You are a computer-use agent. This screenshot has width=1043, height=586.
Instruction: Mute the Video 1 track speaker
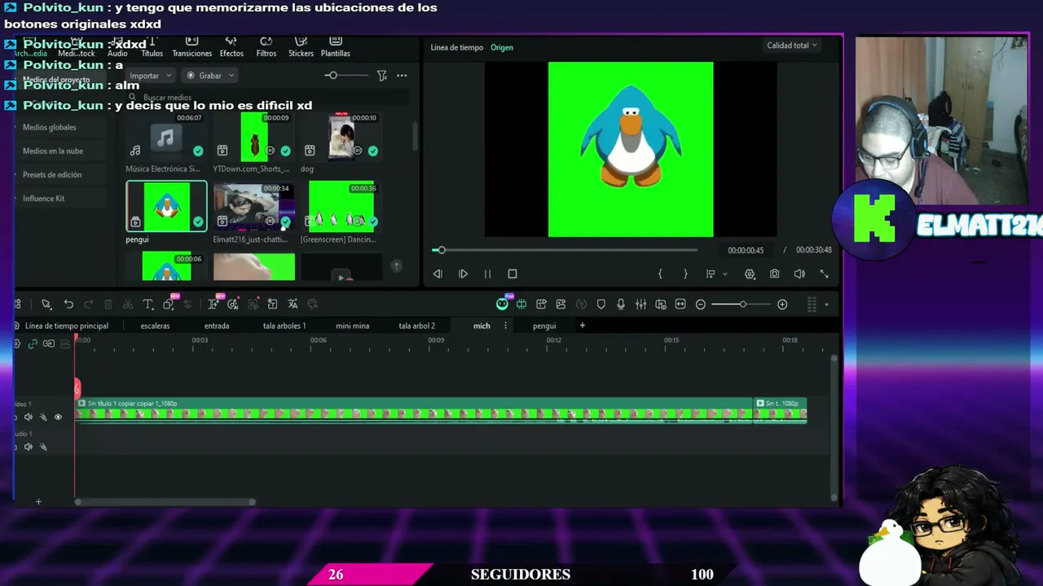coord(29,418)
